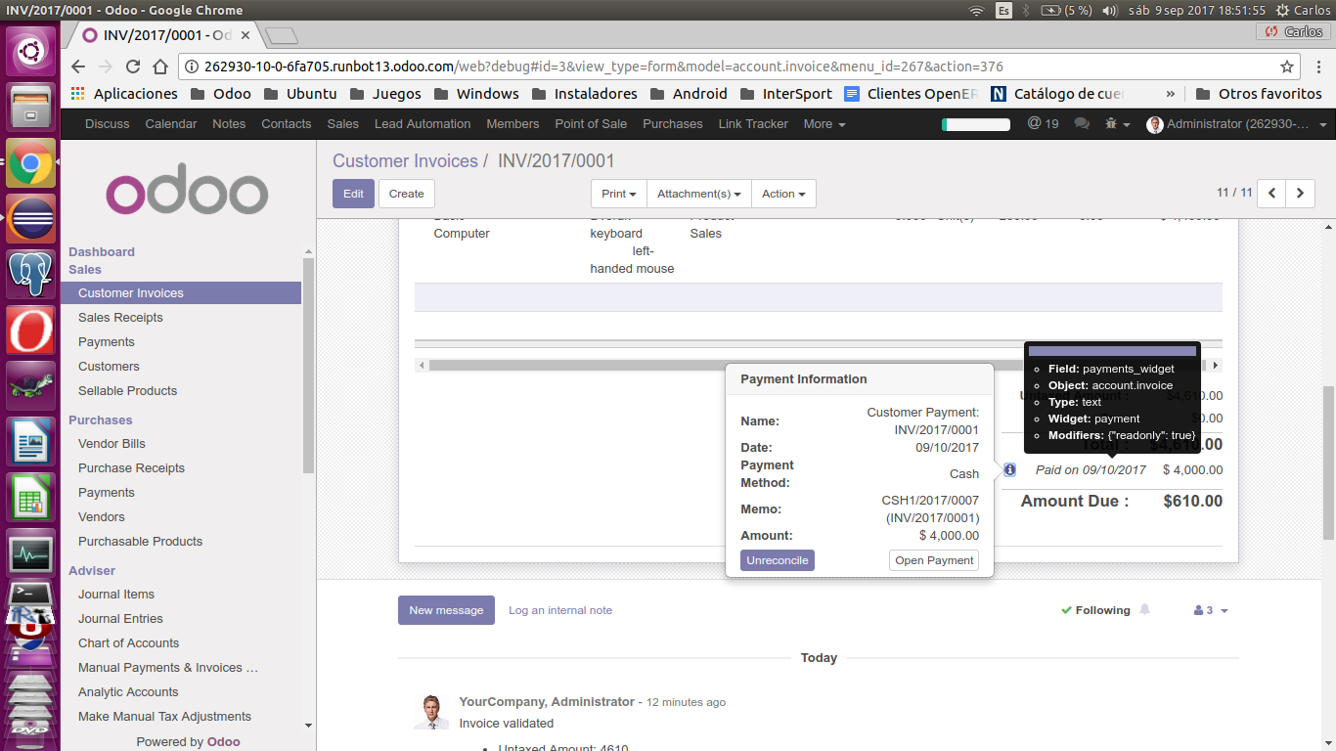
Task: Open Ubuntu dash launcher icon
Action: tap(30, 50)
